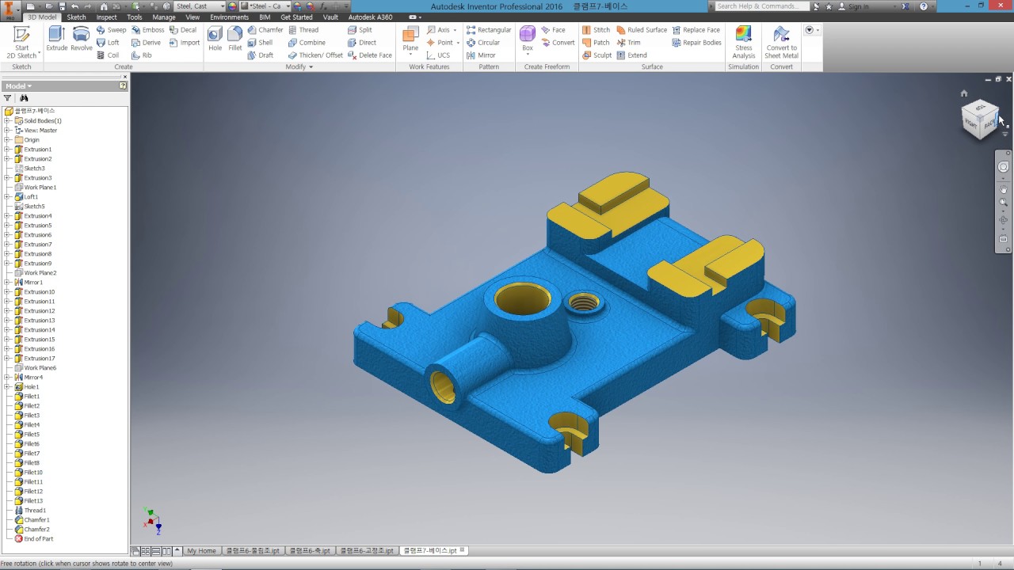
Task: Expand the Solid Bodies(1) node
Action: (x=7, y=121)
